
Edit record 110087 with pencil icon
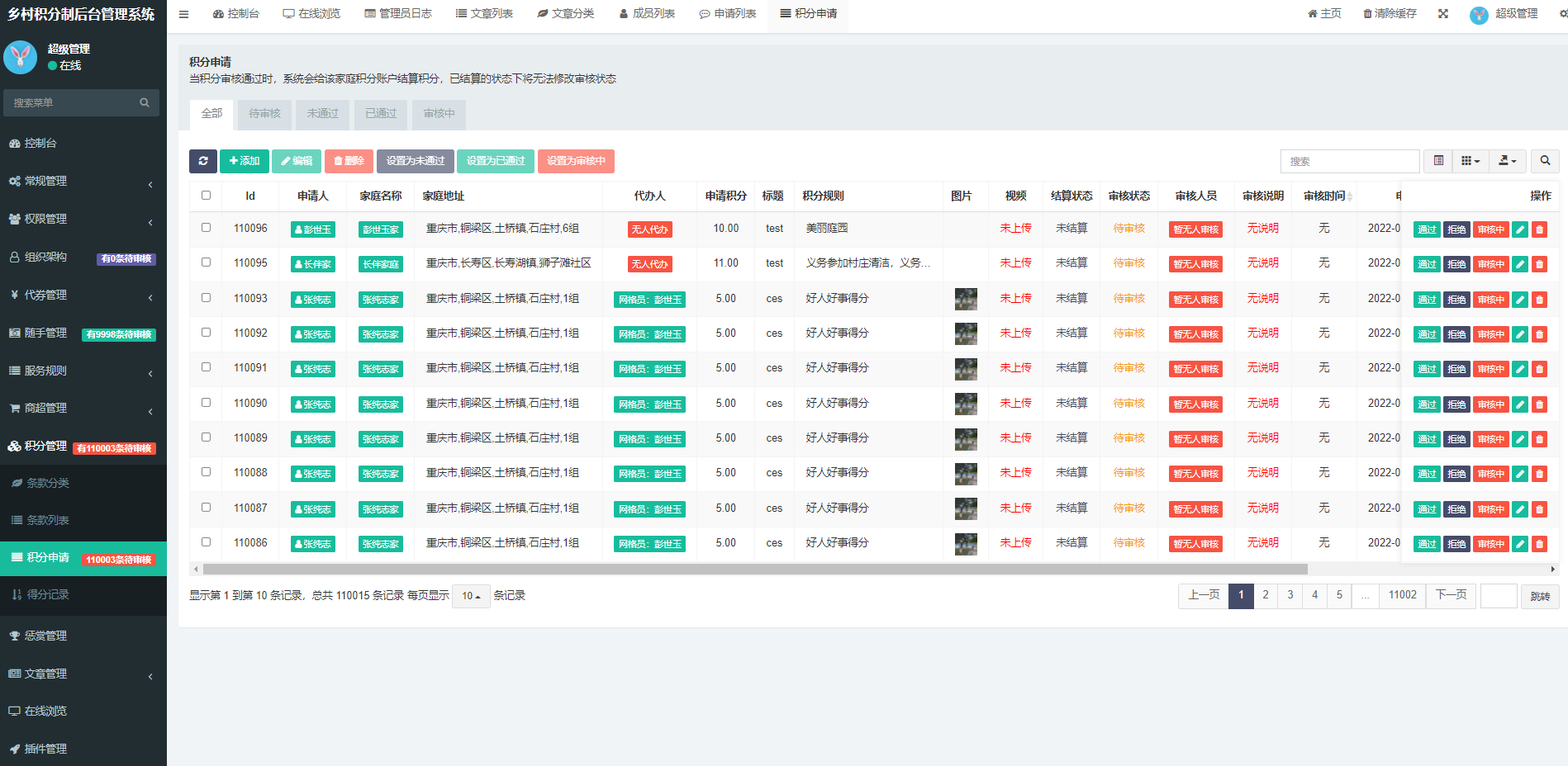1520,509
